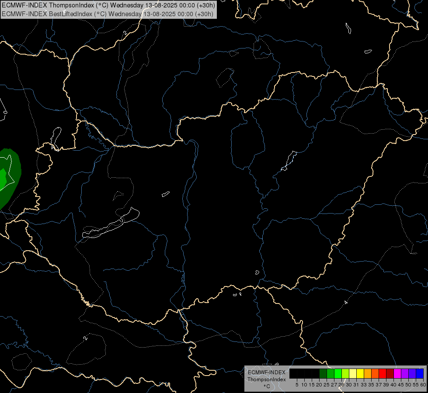The height and width of the screenshot is (393, 428).
Task: Pick the violet 50–55 legend swatch
Action: pyautogui.click(x=412, y=373)
